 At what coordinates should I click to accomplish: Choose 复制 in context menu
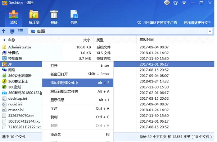78,117
